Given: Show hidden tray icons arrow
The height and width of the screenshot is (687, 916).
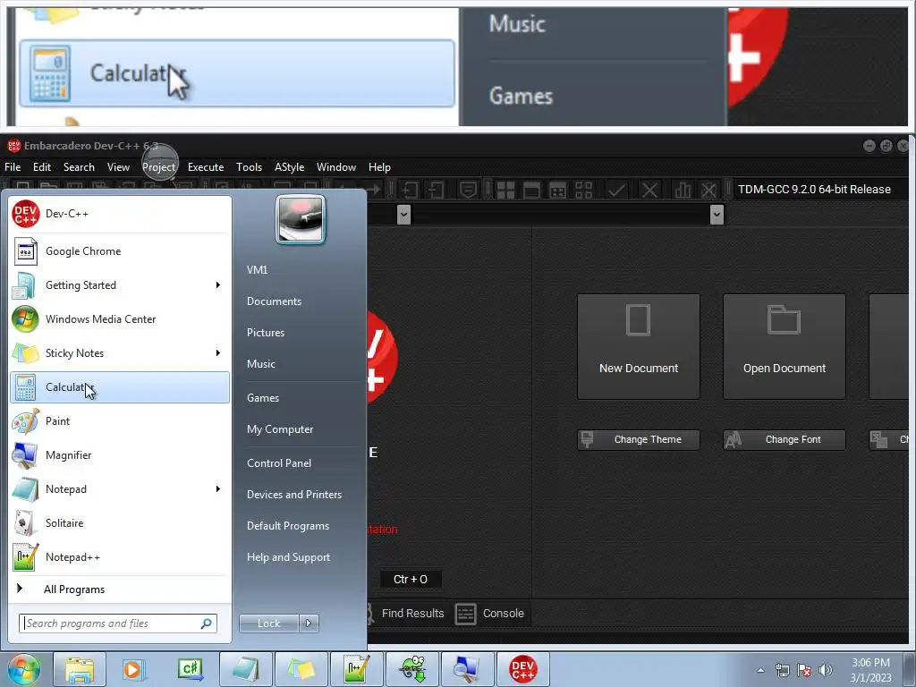Looking at the screenshot, I should [760, 670].
